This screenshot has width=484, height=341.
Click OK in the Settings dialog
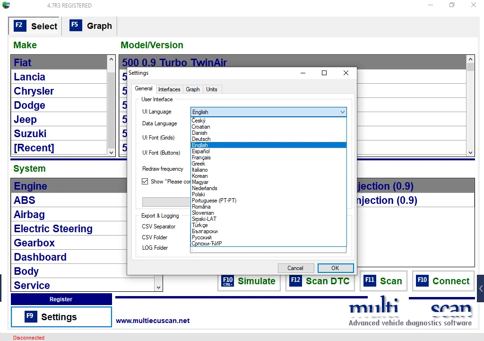tap(336, 268)
